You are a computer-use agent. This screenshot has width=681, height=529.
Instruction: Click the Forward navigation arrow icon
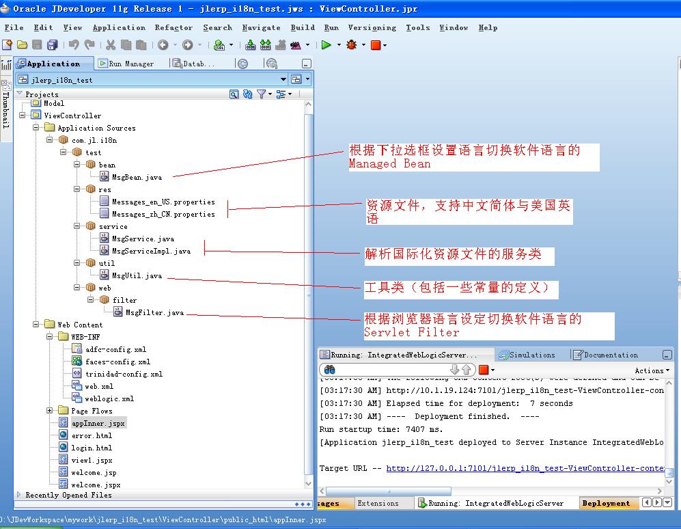pyautogui.click(x=188, y=44)
